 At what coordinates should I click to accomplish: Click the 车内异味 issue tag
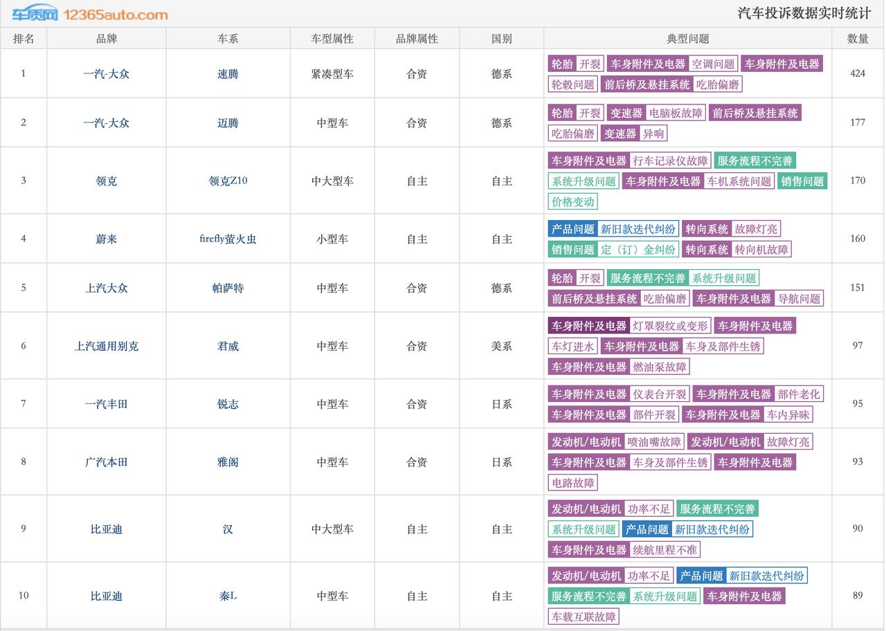pos(788,414)
